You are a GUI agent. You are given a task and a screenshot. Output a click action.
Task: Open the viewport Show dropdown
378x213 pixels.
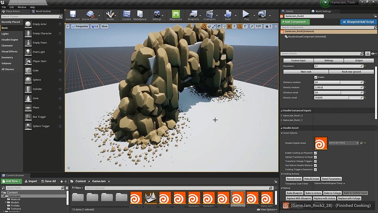tap(105, 27)
